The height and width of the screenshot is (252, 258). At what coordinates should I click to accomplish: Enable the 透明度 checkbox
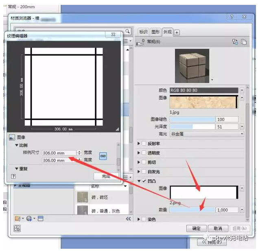click(144, 153)
